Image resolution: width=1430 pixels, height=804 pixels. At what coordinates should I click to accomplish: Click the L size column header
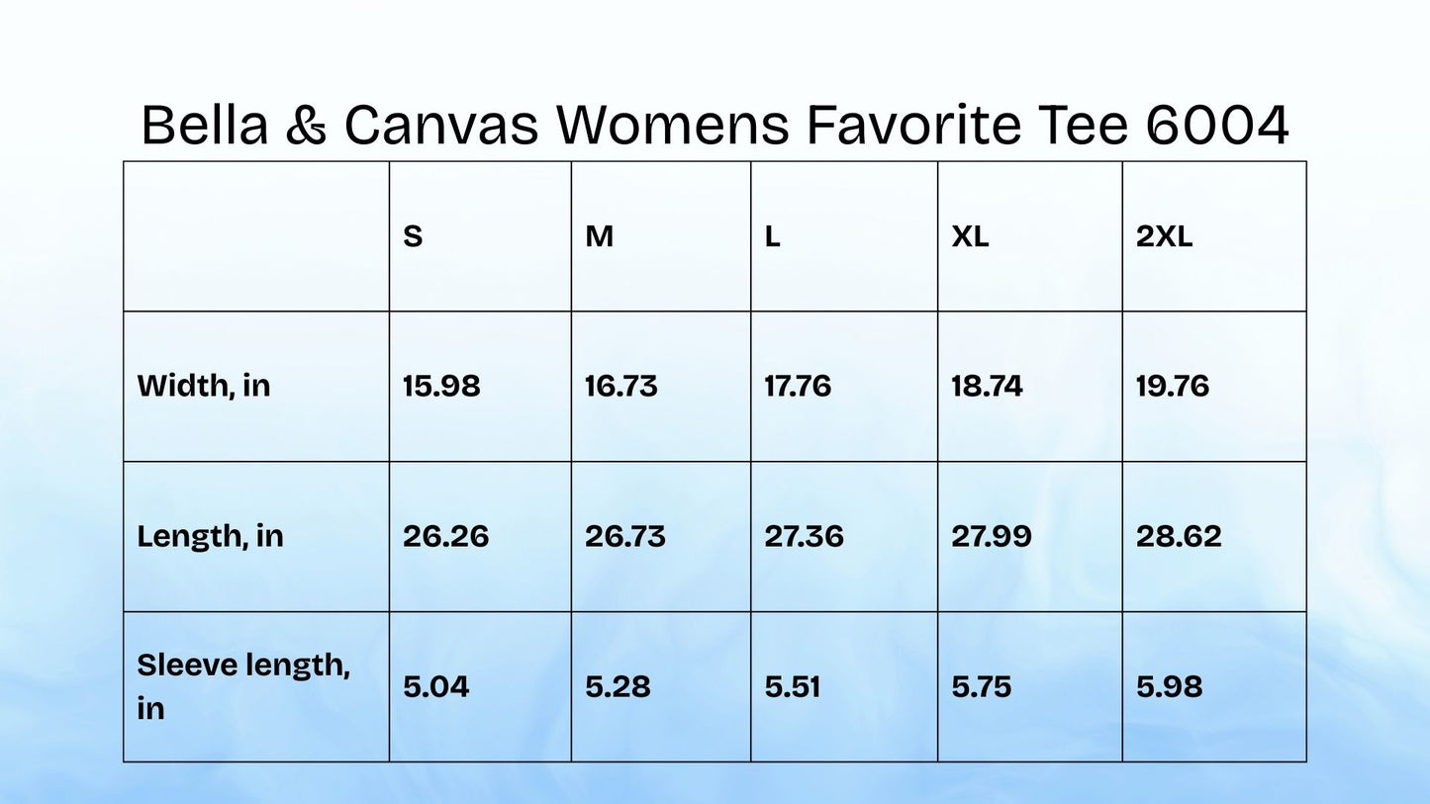point(772,237)
